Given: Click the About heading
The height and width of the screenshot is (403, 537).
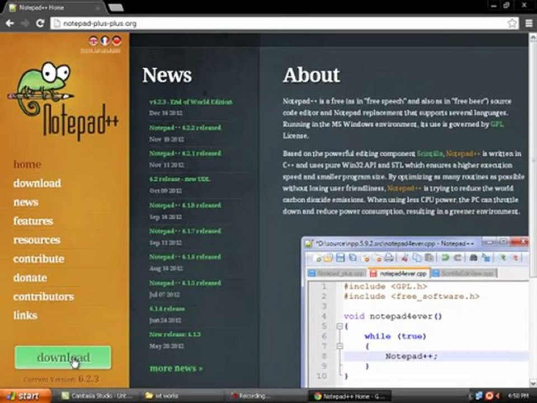Looking at the screenshot, I should [x=312, y=74].
